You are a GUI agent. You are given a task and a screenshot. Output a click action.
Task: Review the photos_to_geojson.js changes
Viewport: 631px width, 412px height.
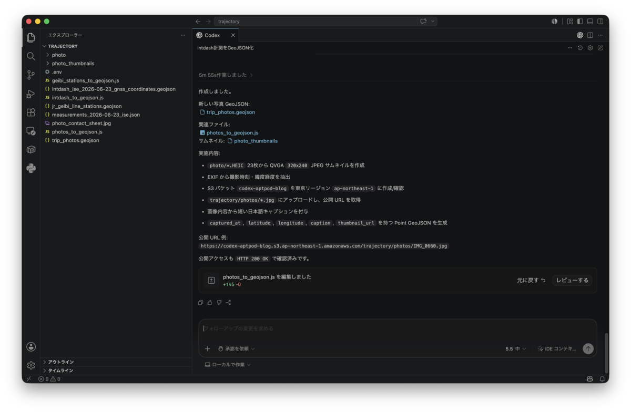click(x=572, y=280)
